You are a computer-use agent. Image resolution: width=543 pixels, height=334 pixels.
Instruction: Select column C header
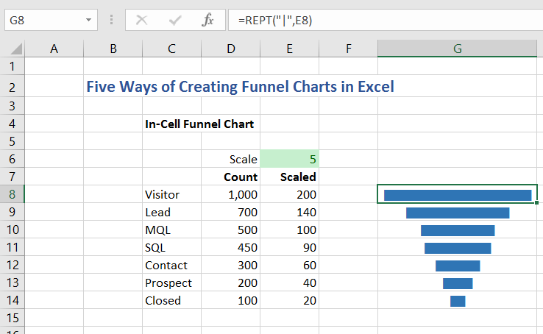coord(171,49)
